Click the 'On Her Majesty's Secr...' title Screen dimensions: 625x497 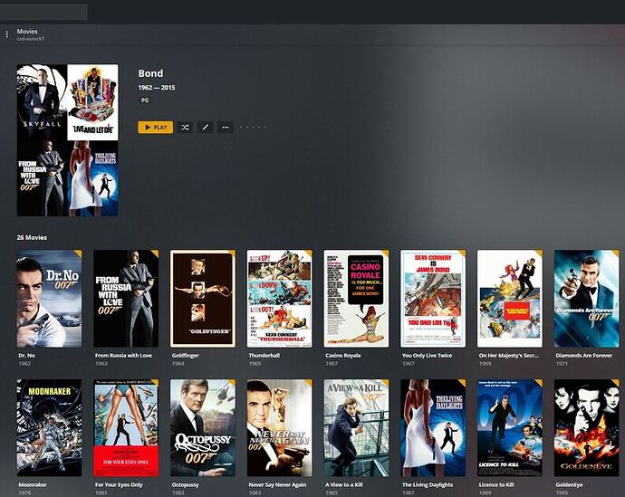click(x=509, y=355)
